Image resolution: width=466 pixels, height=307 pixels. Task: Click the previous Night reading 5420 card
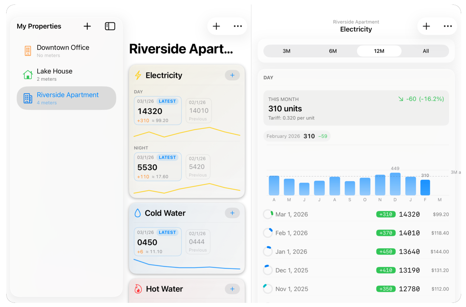[x=198, y=167]
